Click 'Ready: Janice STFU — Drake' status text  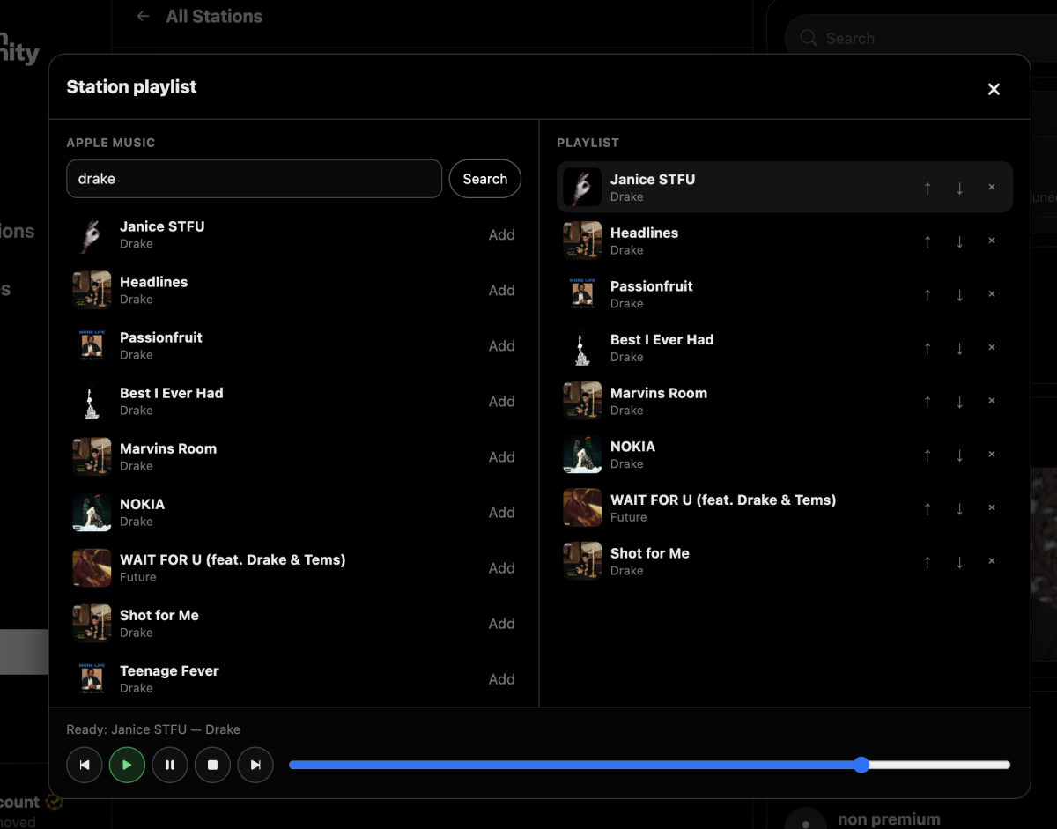pos(153,729)
